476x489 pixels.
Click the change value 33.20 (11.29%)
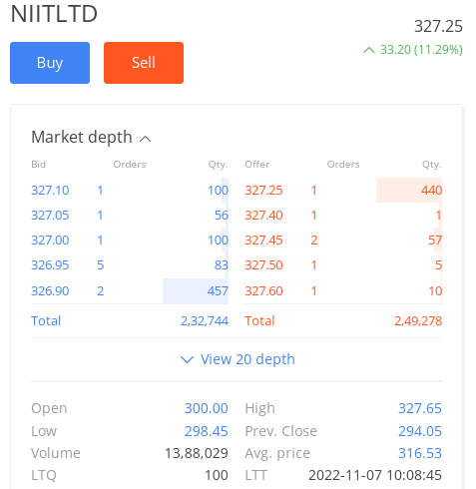click(421, 50)
